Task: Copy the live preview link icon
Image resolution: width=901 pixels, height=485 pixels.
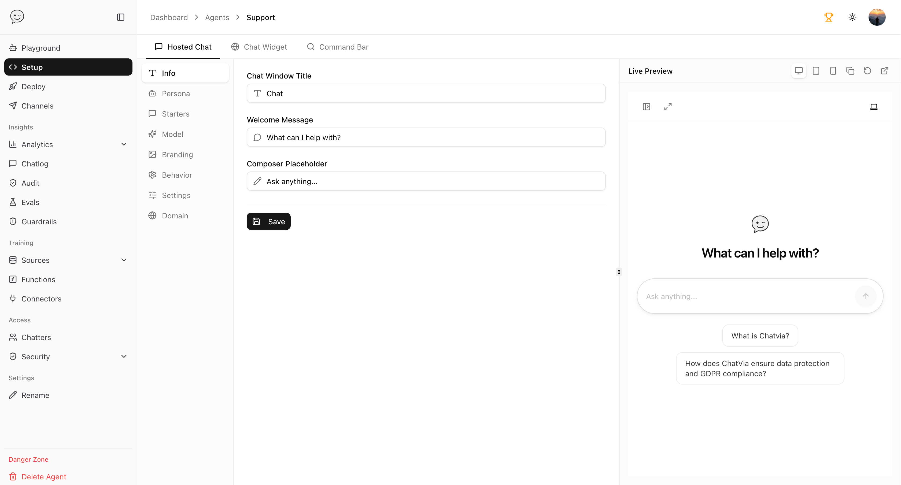Action: [x=850, y=71]
